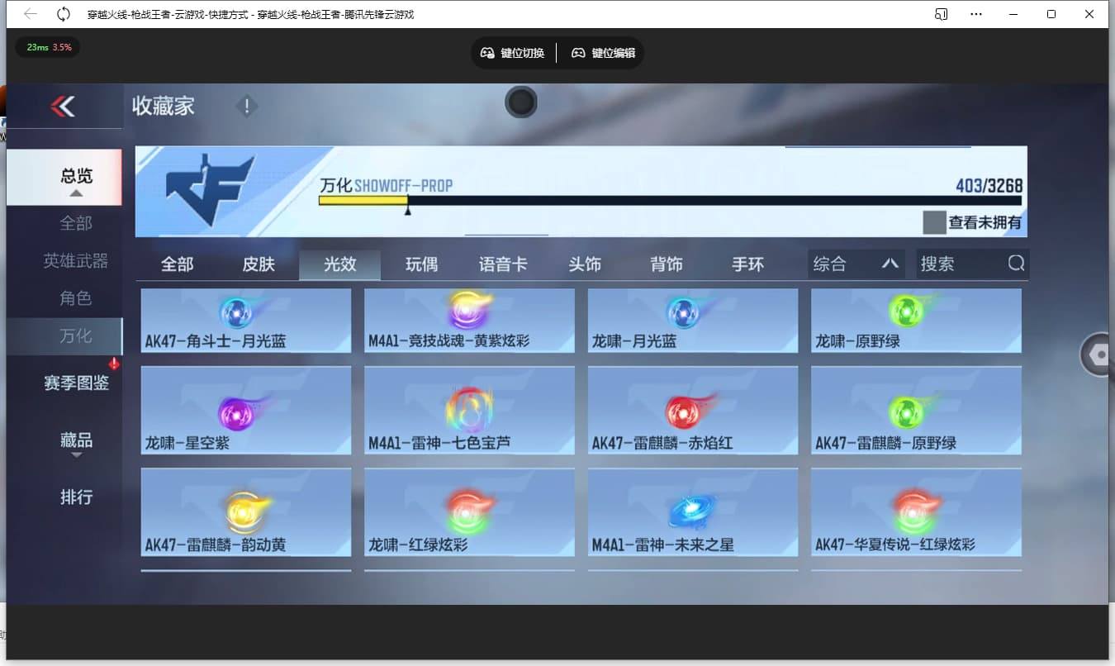
Task: Collapse the 综合 sorting dropdown
Action: tap(890, 264)
